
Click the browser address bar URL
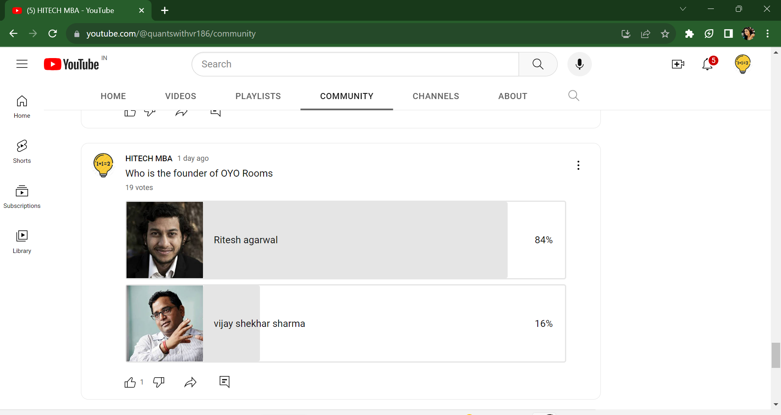171,34
